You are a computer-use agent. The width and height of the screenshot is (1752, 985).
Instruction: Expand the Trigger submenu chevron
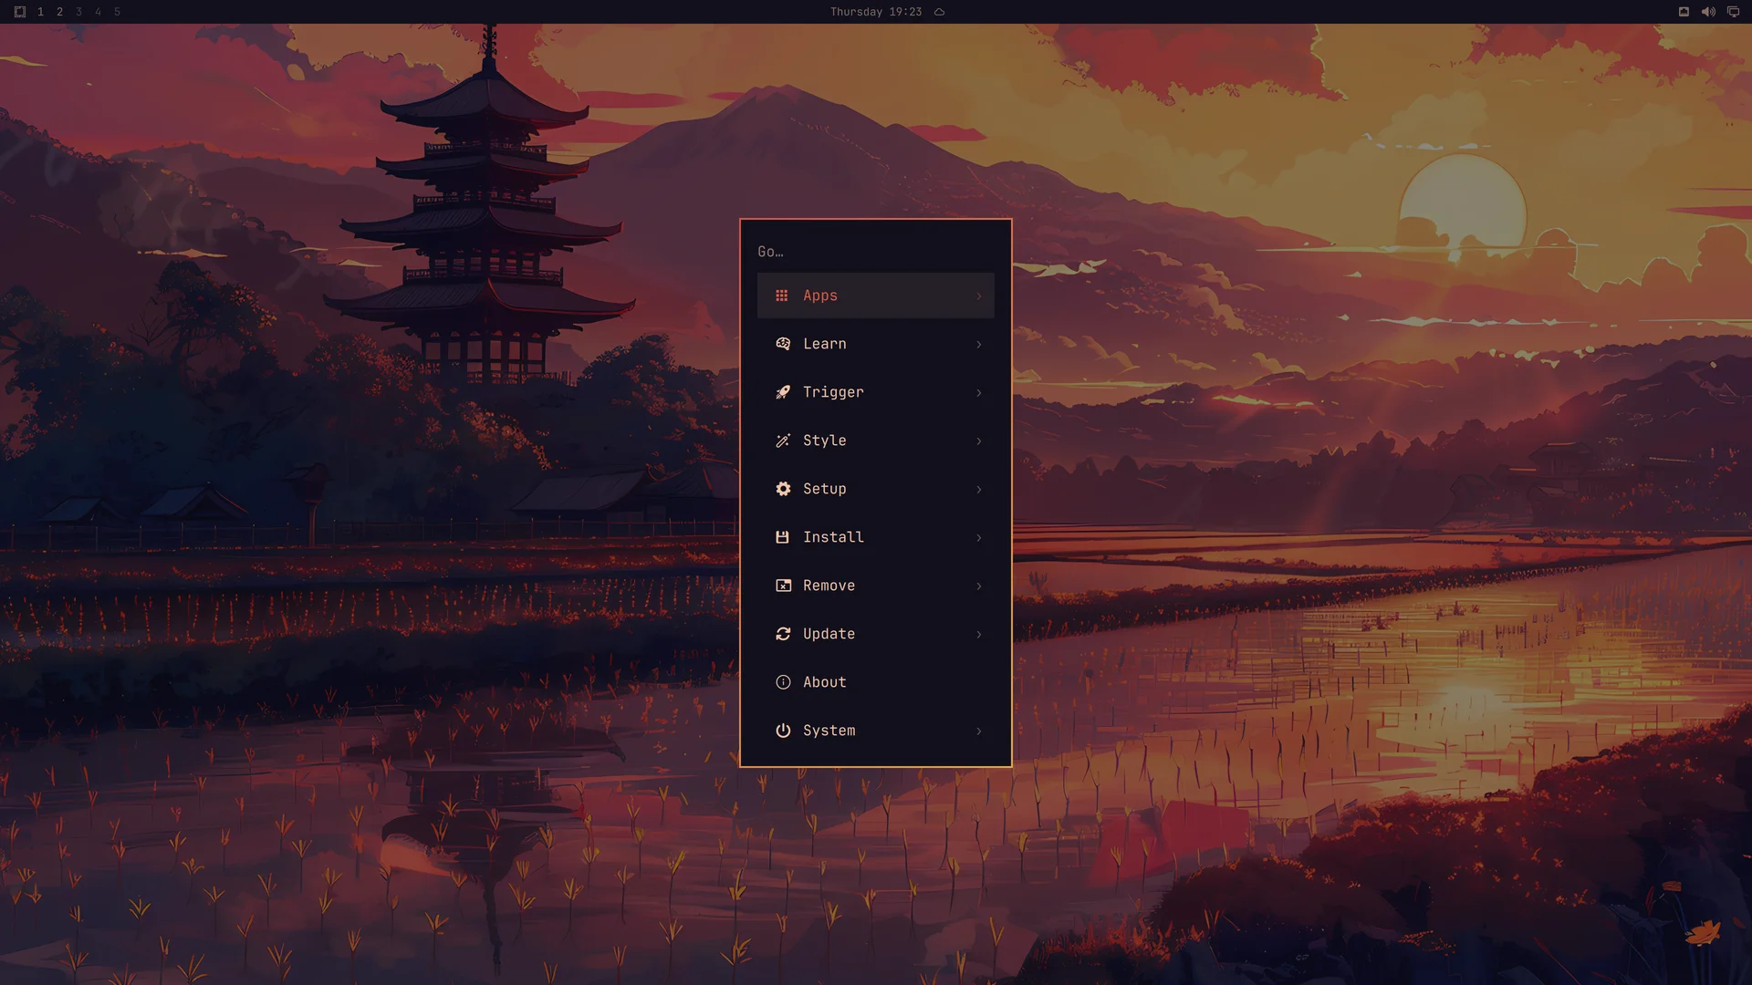(979, 393)
